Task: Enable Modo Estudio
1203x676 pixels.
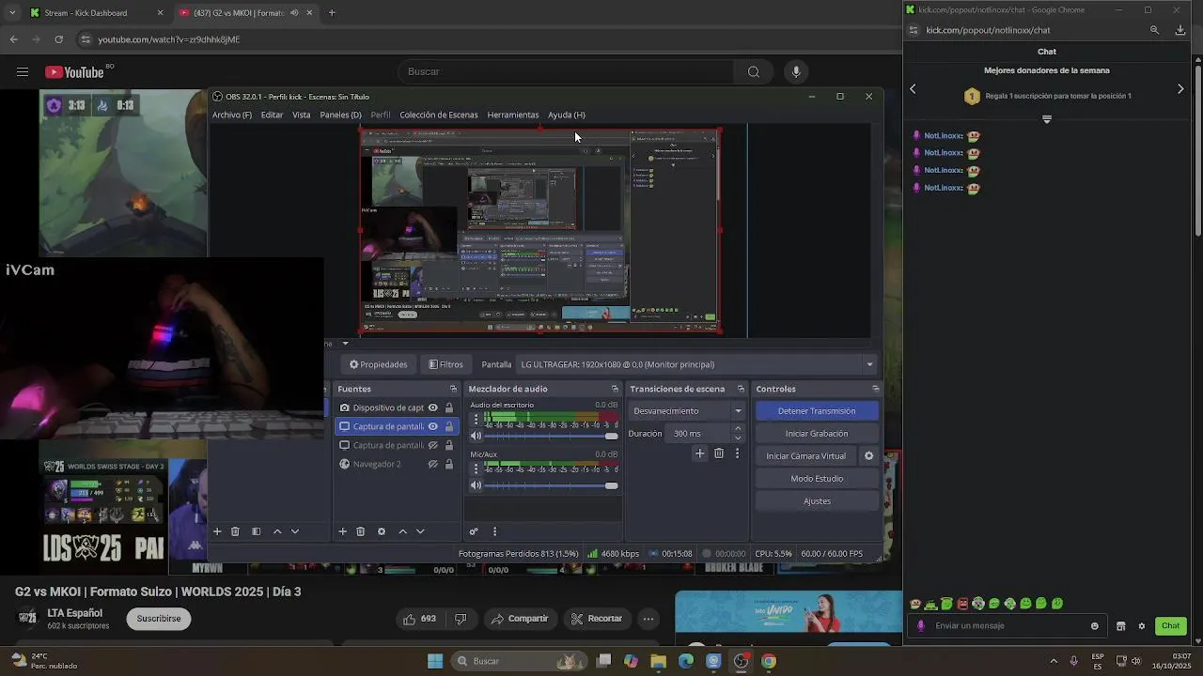Action: pyautogui.click(x=817, y=479)
